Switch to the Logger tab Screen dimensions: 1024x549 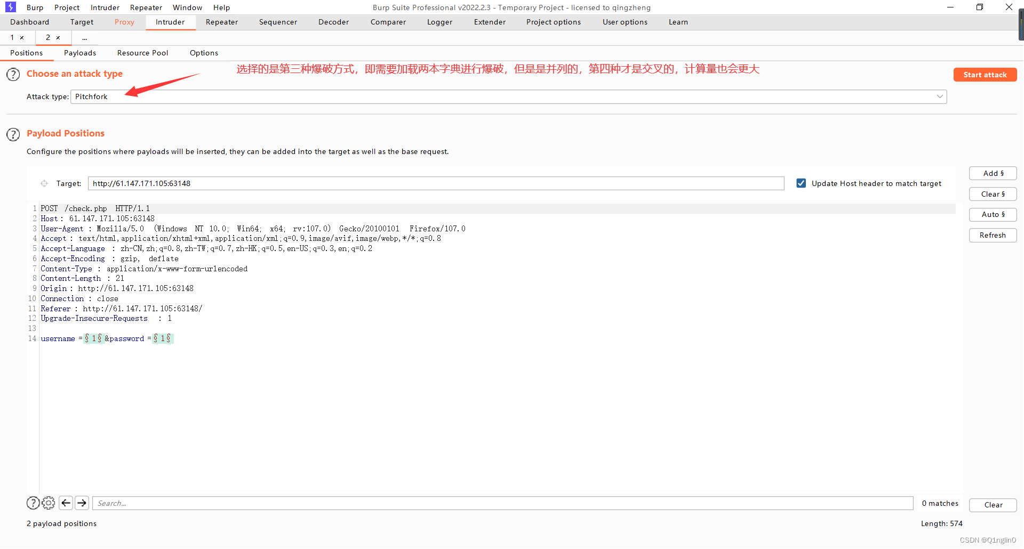tap(439, 22)
